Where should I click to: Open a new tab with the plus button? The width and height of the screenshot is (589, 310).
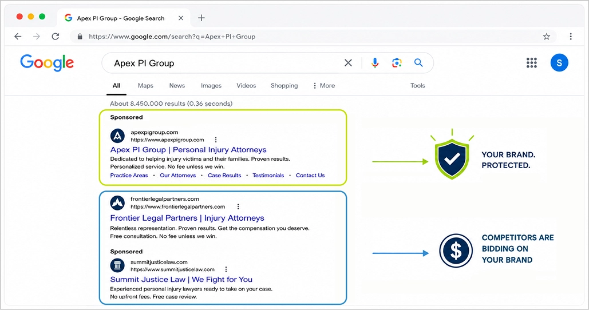(201, 18)
